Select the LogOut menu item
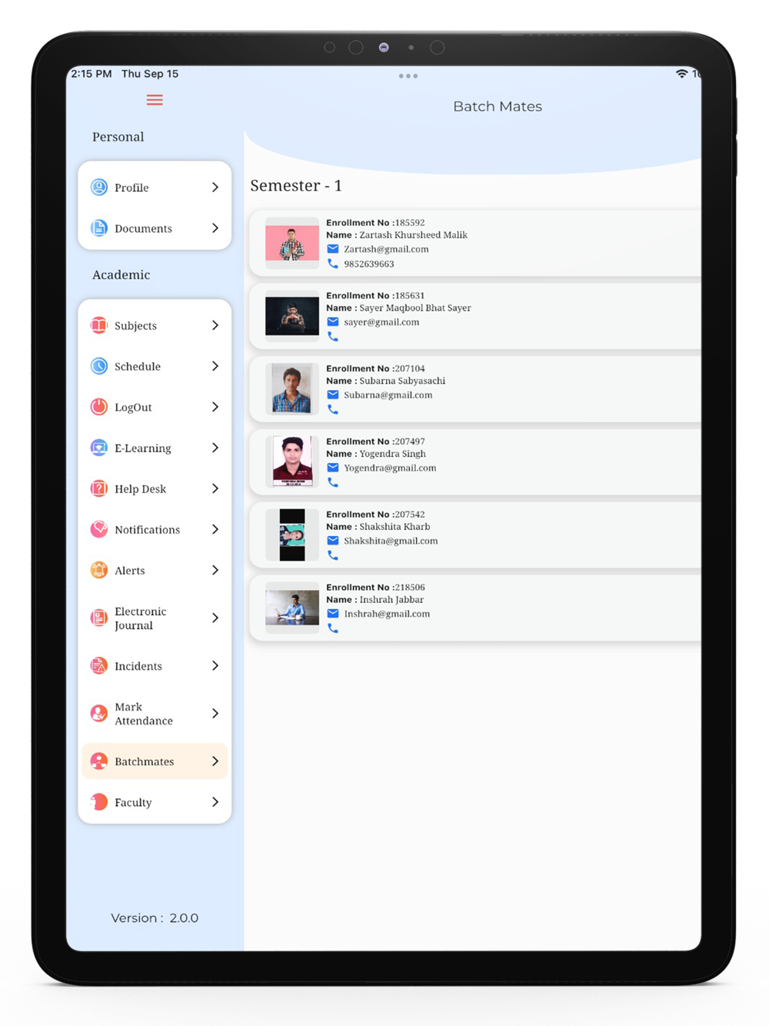The height and width of the screenshot is (1026, 769). (x=155, y=407)
